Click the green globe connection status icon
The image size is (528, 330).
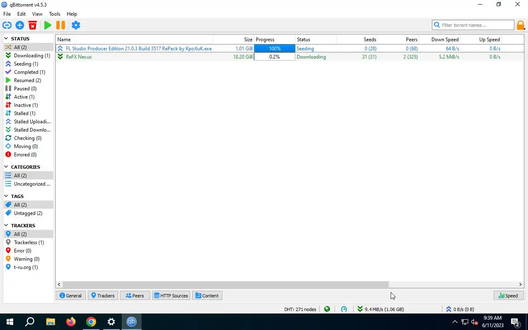pyautogui.click(x=327, y=309)
